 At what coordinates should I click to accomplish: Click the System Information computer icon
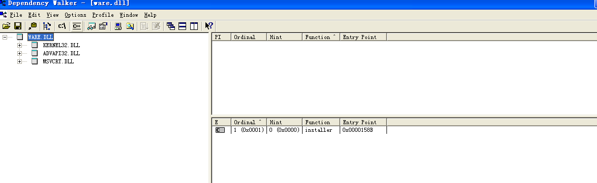pyautogui.click(x=118, y=26)
